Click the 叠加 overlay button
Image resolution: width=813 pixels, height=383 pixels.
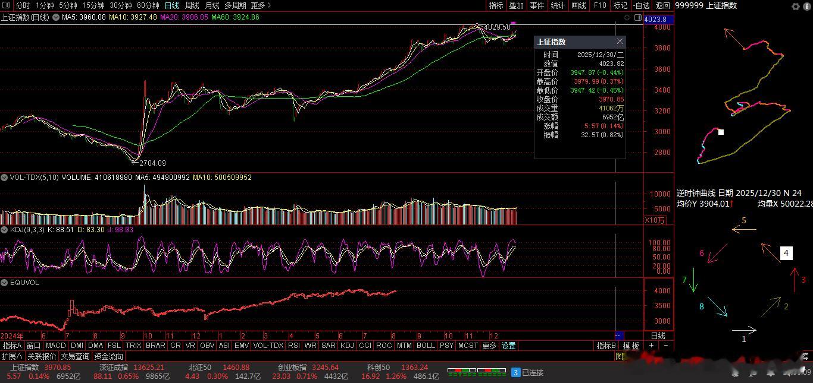point(517,5)
